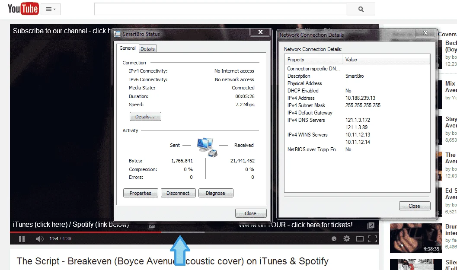Screen dimensions: 457x270
Task: Click the Disconnect button
Action: coord(178,193)
